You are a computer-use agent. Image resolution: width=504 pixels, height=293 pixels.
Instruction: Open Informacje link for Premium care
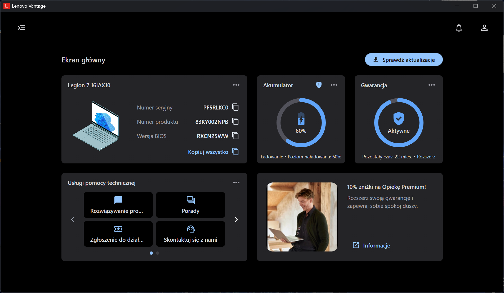click(376, 246)
